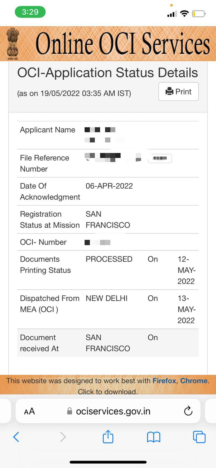Tap the Wi-Fi status icon
Viewport: 216px width, 468px height.
click(184, 13)
